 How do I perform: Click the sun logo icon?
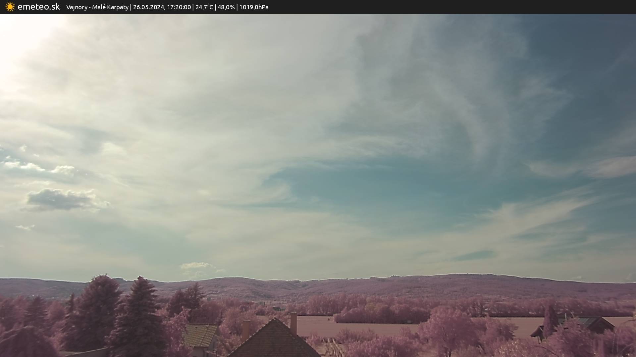[x=10, y=7]
